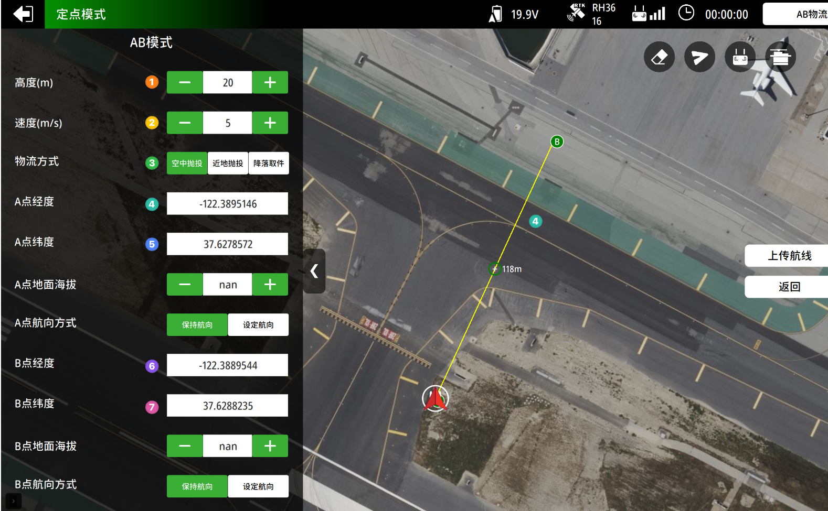The width and height of the screenshot is (828, 511).
Task: Open the remote controller icon on map
Action: click(740, 57)
